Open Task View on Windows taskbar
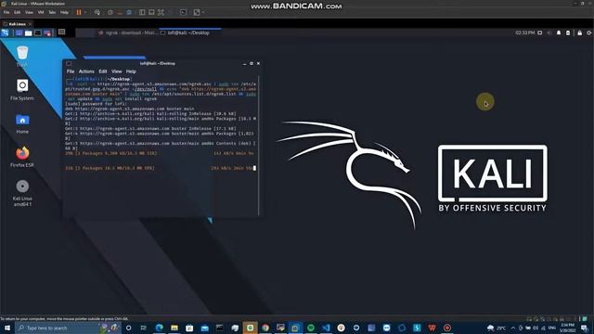 [144, 328]
